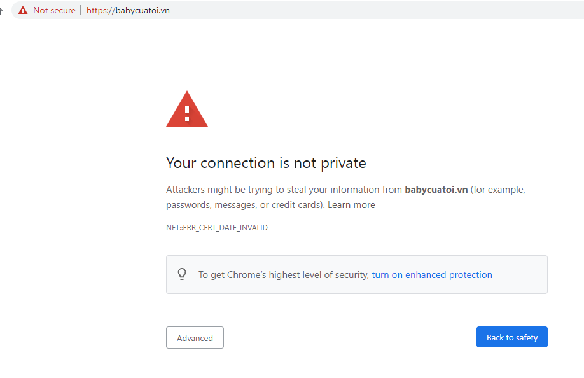Click the "Your connection is not private" heading

(266, 163)
